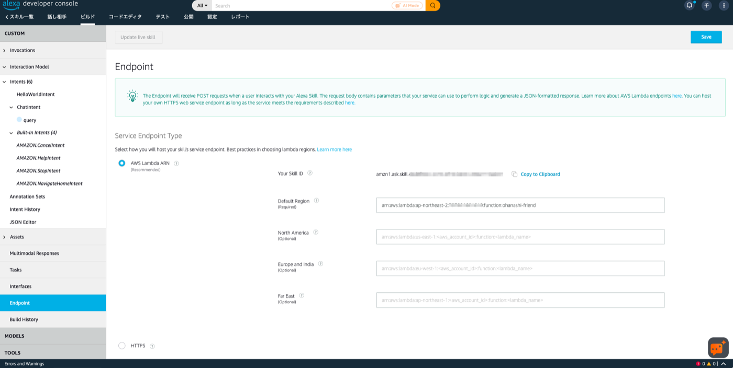Open Interfaces in the sidebar
Screen dimensions: 733x368
(x=53, y=286)
